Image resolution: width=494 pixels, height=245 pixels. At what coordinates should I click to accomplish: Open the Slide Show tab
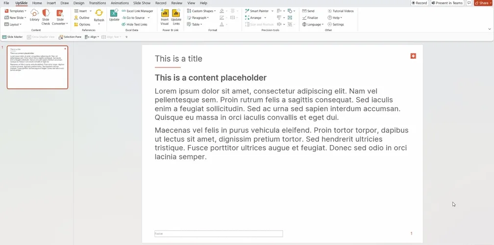pos(142,3)
